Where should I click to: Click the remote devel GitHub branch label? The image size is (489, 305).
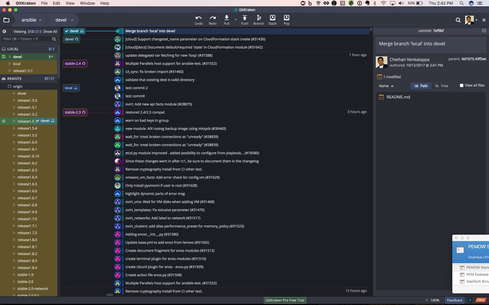point(71,39)
